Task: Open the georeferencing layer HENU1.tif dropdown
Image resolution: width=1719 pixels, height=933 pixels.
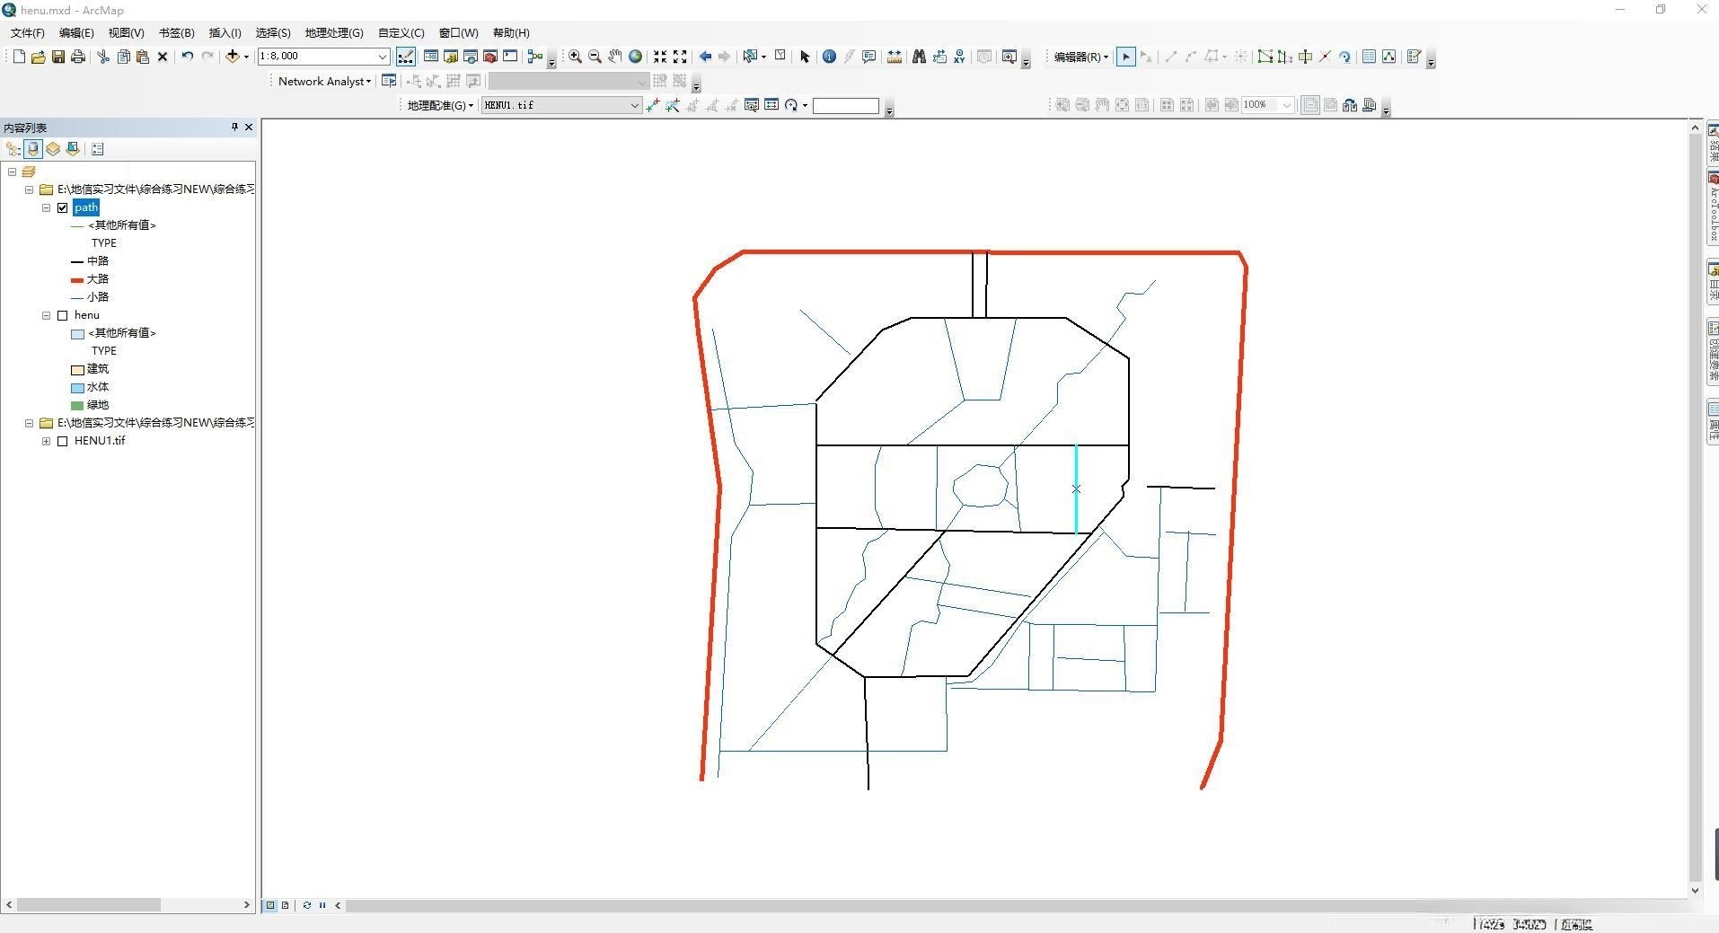Action: pyautogui.click(x=634, y=105)
